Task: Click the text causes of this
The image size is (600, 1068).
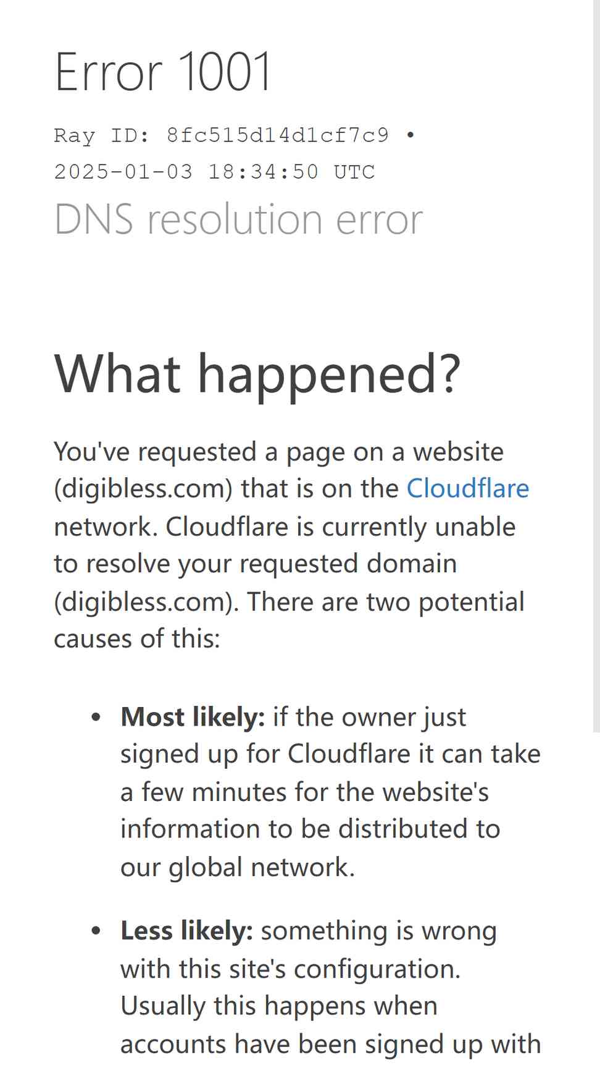Action: 137,638
